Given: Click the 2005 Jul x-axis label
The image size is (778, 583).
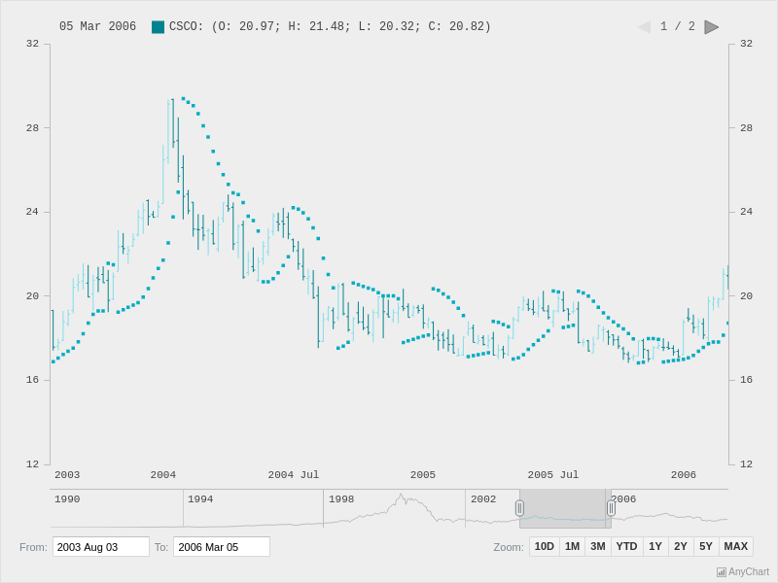Looking at the screenshot, I should coord(553,475).
